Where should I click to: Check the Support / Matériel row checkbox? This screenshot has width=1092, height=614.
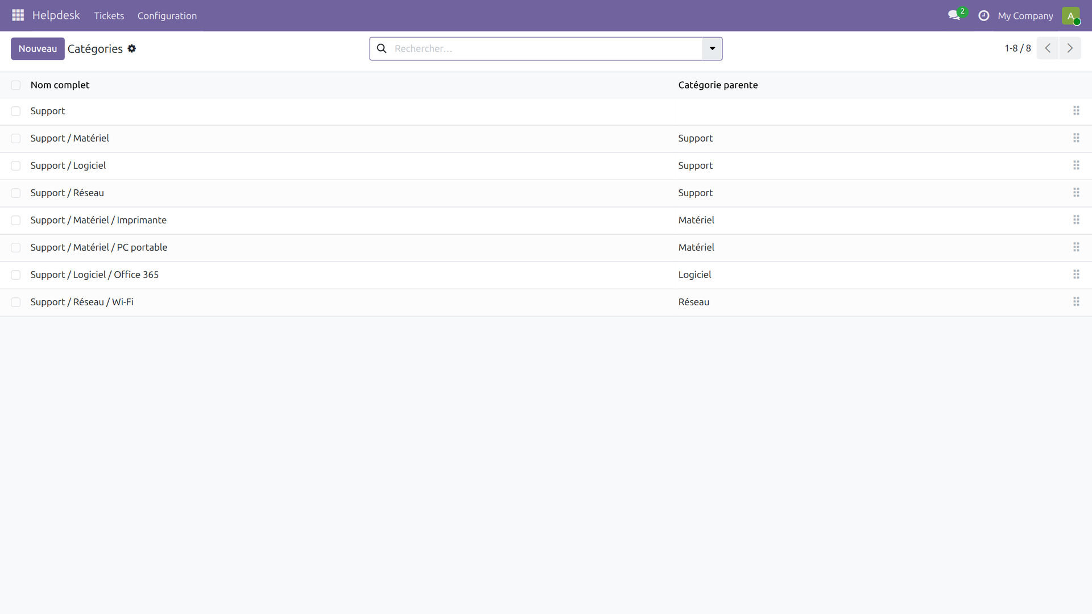pyautogui.click(x=16, y=139)
